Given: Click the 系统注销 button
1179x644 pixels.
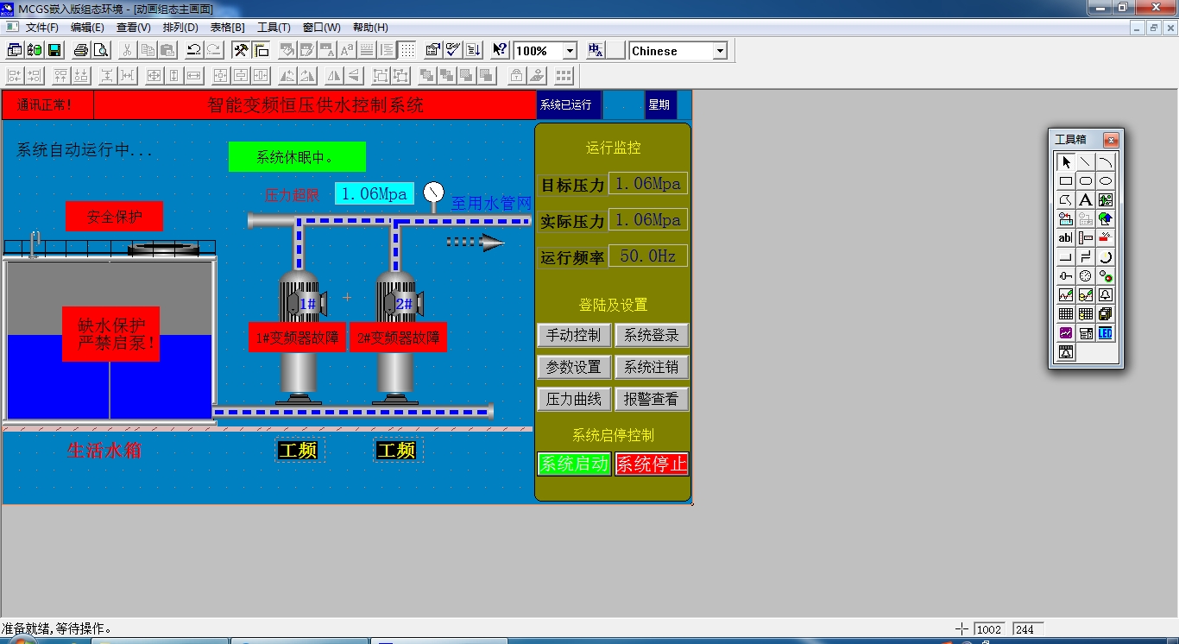Looking at the screenshot, I should coord(652,367).
